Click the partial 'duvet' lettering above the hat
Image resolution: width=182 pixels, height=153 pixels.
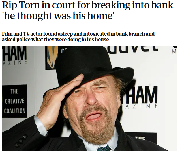click(134, 49)
